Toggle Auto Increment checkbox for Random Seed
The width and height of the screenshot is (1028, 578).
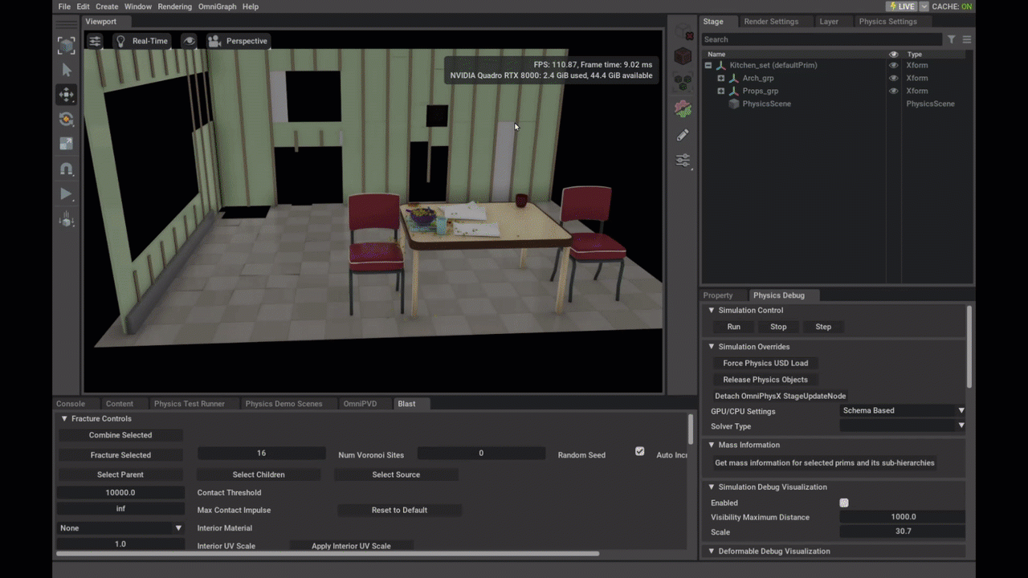639,451
